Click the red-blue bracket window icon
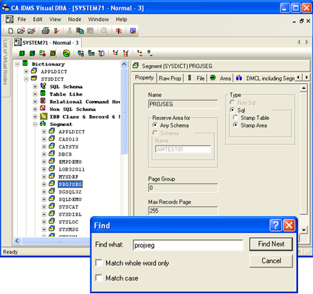The image size is (313, 294). pyautogui.click(x=101, y=54)
